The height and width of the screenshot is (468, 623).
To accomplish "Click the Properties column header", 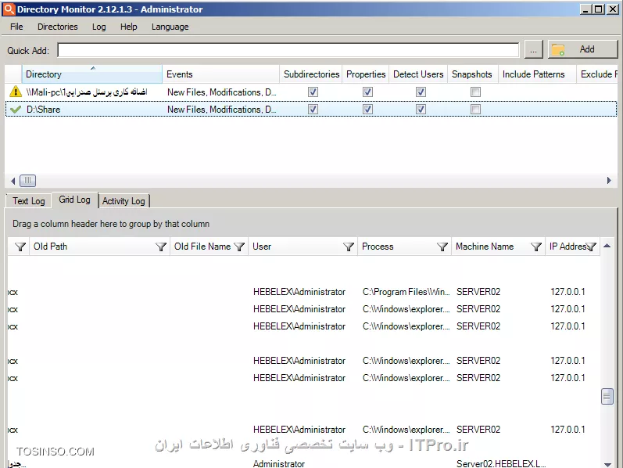I will coord(366,74).
